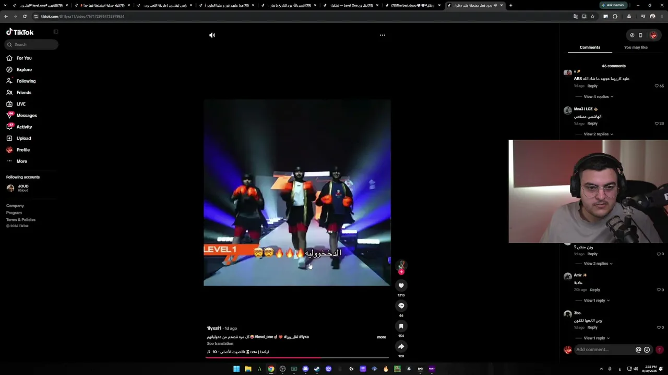Expand View 4 replies
This screenshot has height=375, width=668.
coord(599,96)
